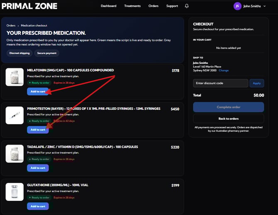Click the JS user avatar icon
Viewport: 278px width, 215px height.
tap(237, 6)
